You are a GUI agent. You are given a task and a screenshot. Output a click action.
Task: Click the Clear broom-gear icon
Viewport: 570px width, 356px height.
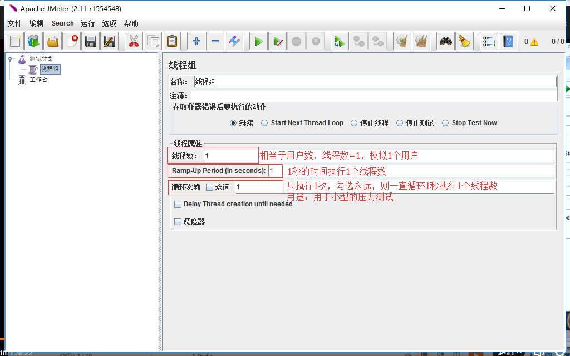coord(402,41)
